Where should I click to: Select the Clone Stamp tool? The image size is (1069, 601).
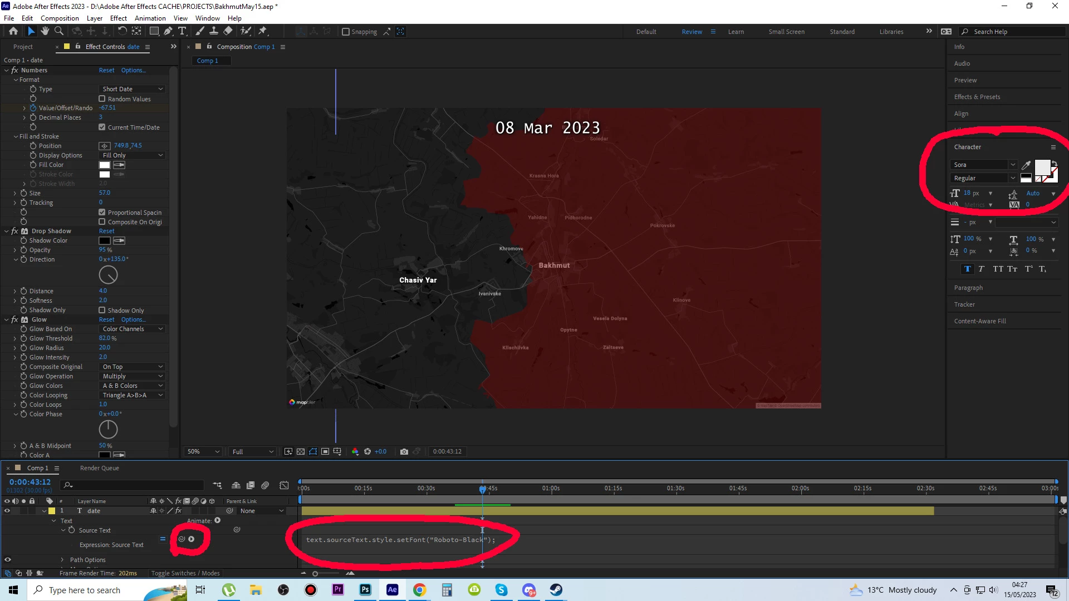pos(213,31)
